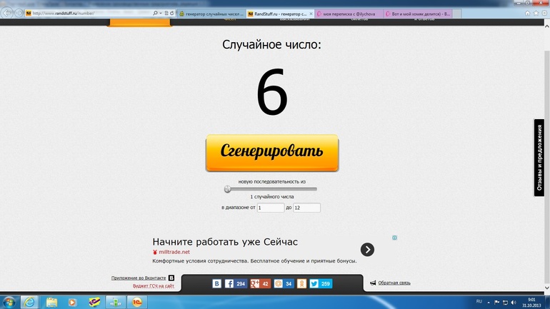Viewport: 550px width, 309px height.
Task: Switch to the моя переписка с @ilychova tab
Action: (x=349, y=14)
